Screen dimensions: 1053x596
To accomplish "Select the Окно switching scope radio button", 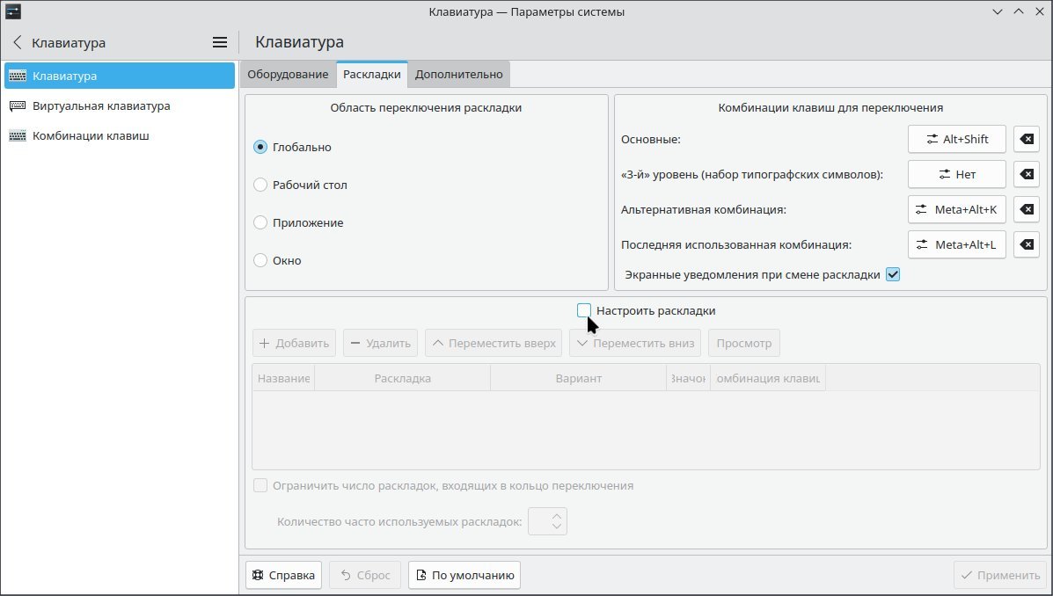I will [x=260, y=260].
